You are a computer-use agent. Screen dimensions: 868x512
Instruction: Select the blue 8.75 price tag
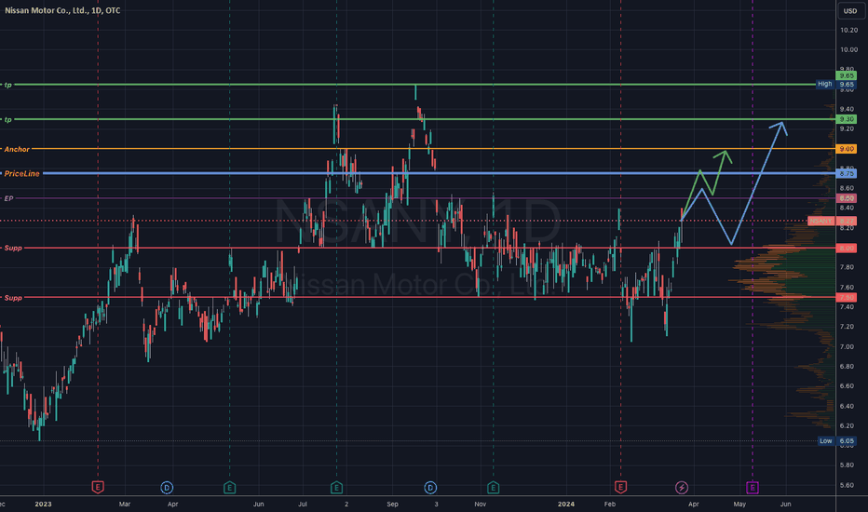(846, 173)
